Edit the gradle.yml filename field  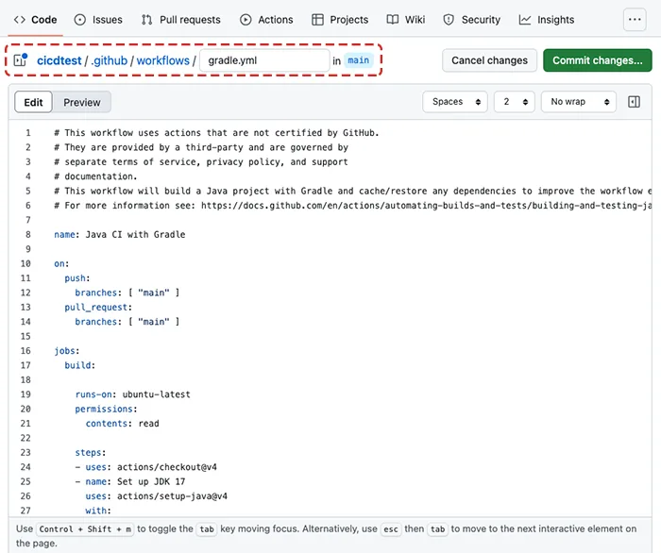point(264,60)
